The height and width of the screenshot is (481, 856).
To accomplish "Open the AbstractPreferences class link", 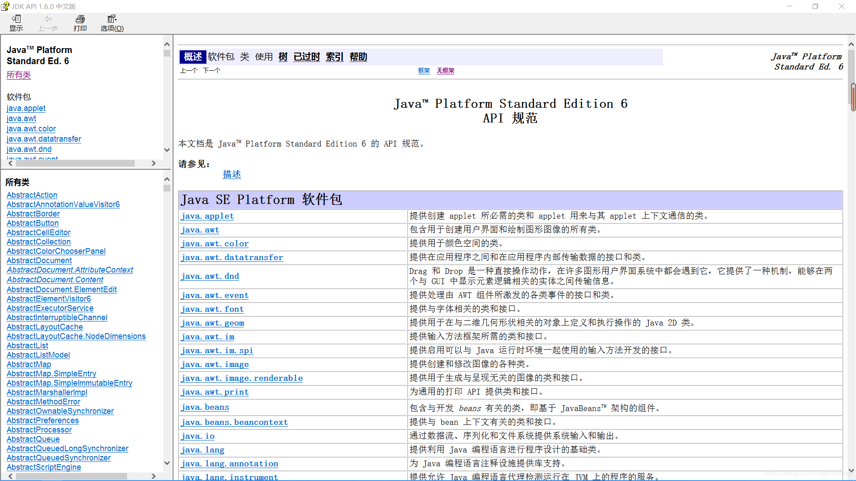I will pos(43,420).
